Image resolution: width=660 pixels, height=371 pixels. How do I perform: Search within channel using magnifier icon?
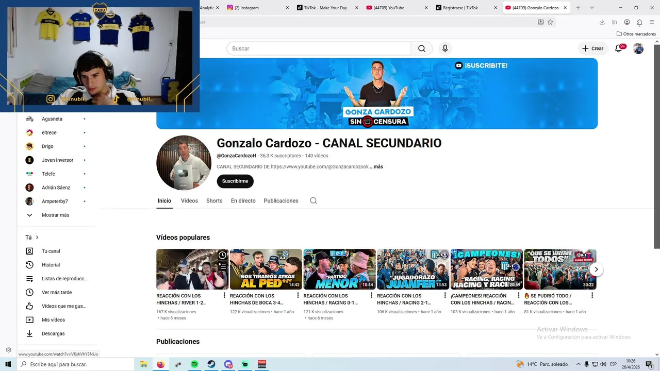313,201
